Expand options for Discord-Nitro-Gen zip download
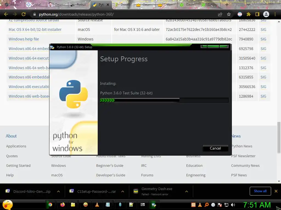The image size is (281, 210). (58, 191)
